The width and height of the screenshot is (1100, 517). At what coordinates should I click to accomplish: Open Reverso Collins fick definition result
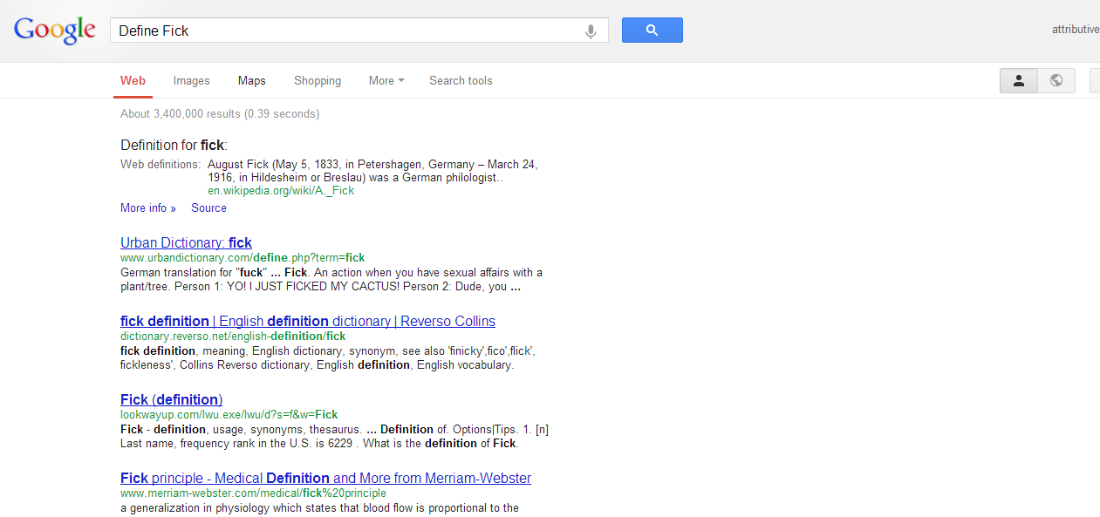click(x=308, y=321)
